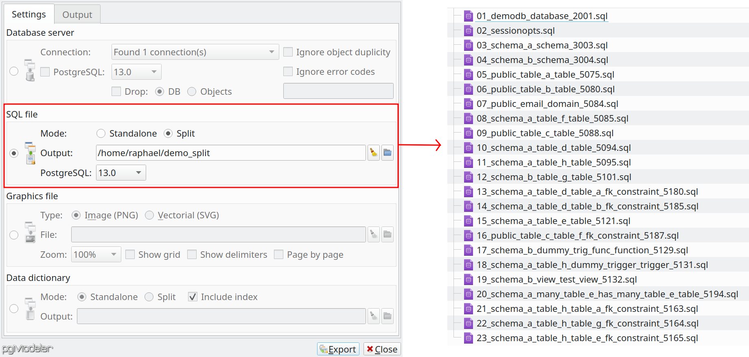The height and width of the screenshot is (357, 749).
Task: Open SQL file PostgreSQL version dropdown
Action: pyautogui.click(x=121, y=173)
